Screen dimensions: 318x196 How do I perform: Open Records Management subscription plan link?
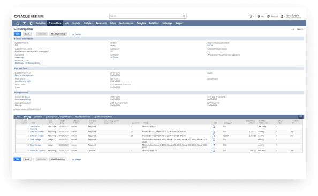pos(24,75)
